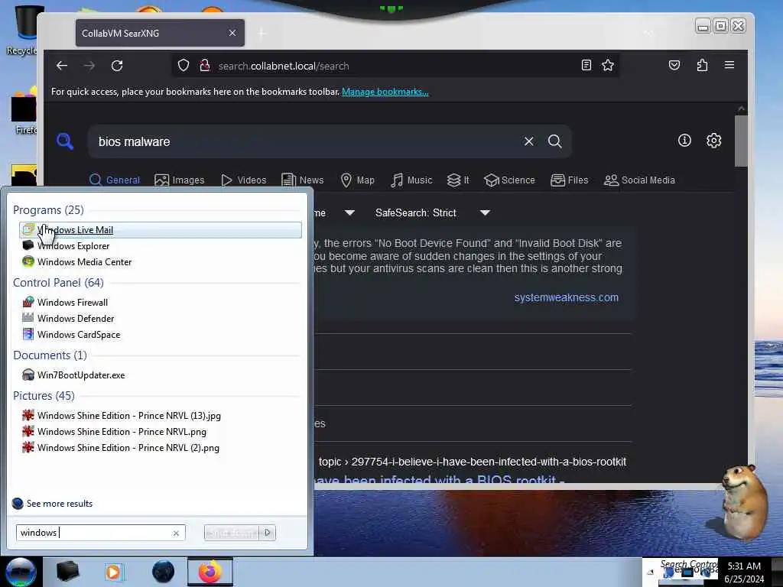Switch to the Files search tab

569,180
